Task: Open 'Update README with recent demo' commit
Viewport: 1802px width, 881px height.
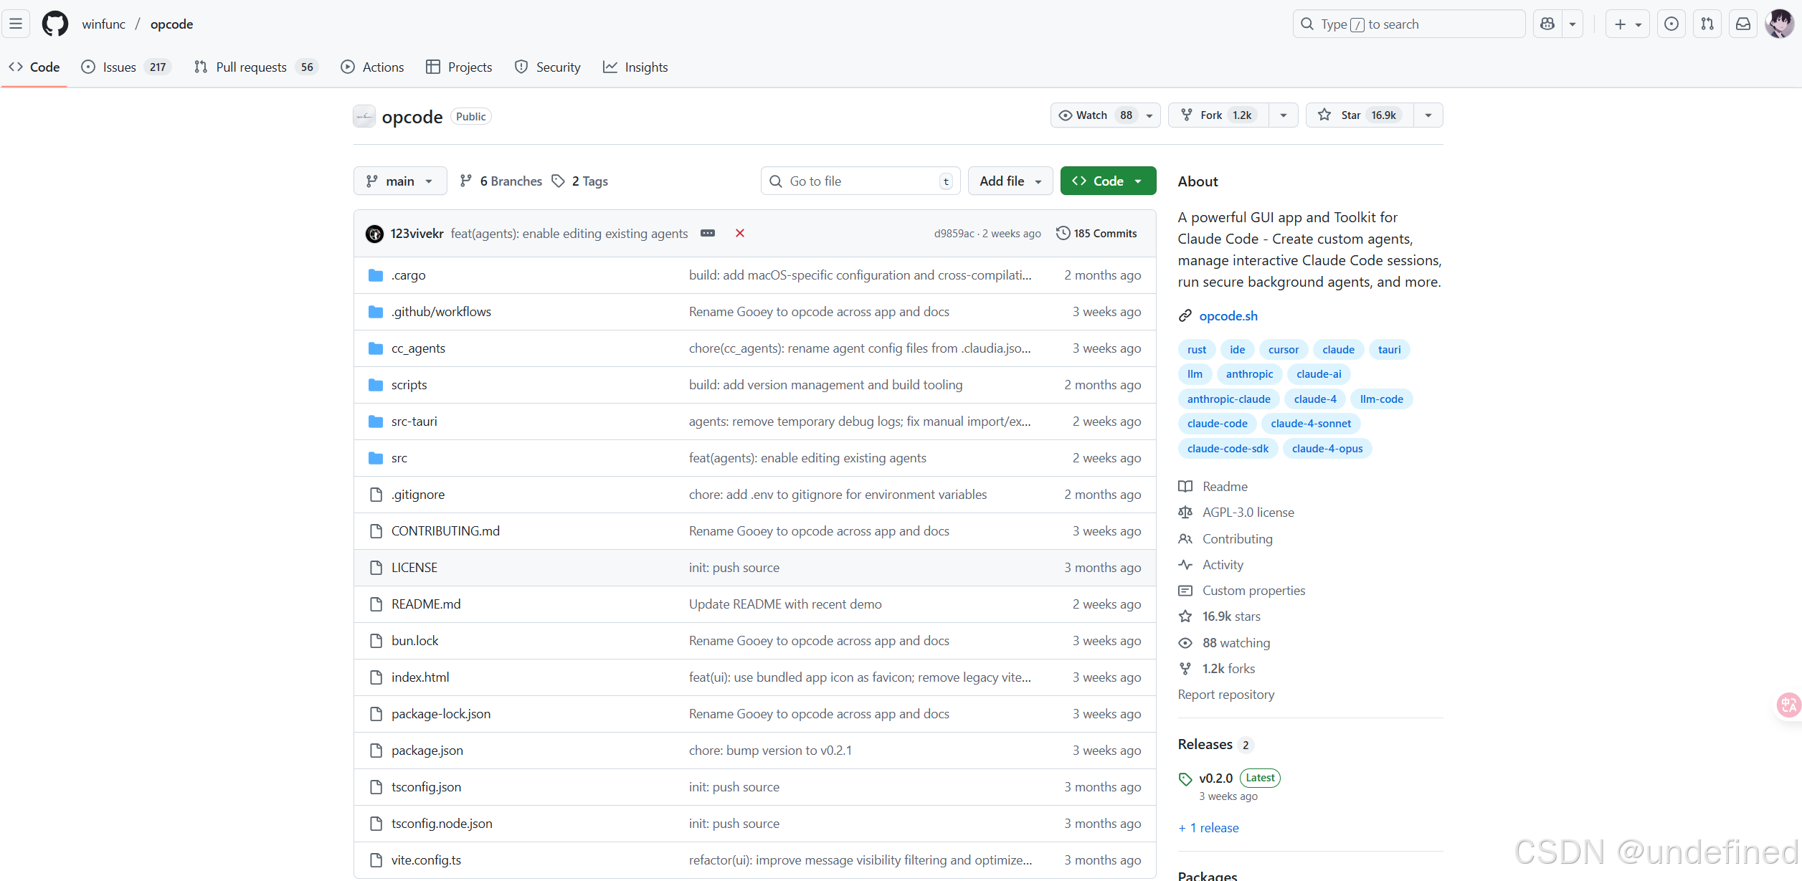Action: pyautogui.click(x=785, y=604)
